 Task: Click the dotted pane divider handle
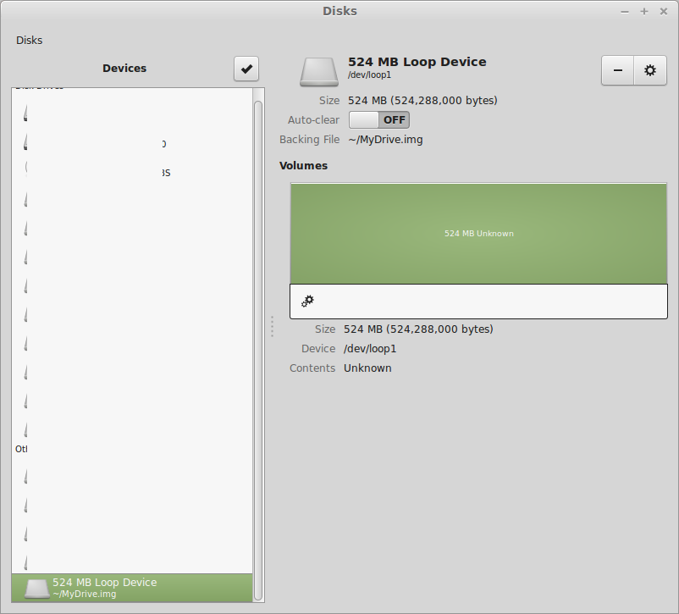272,326
